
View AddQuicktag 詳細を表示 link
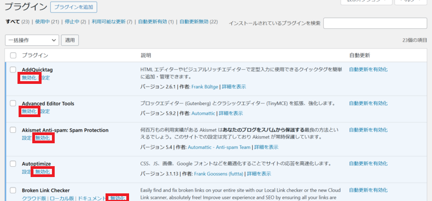pos(234,87)
